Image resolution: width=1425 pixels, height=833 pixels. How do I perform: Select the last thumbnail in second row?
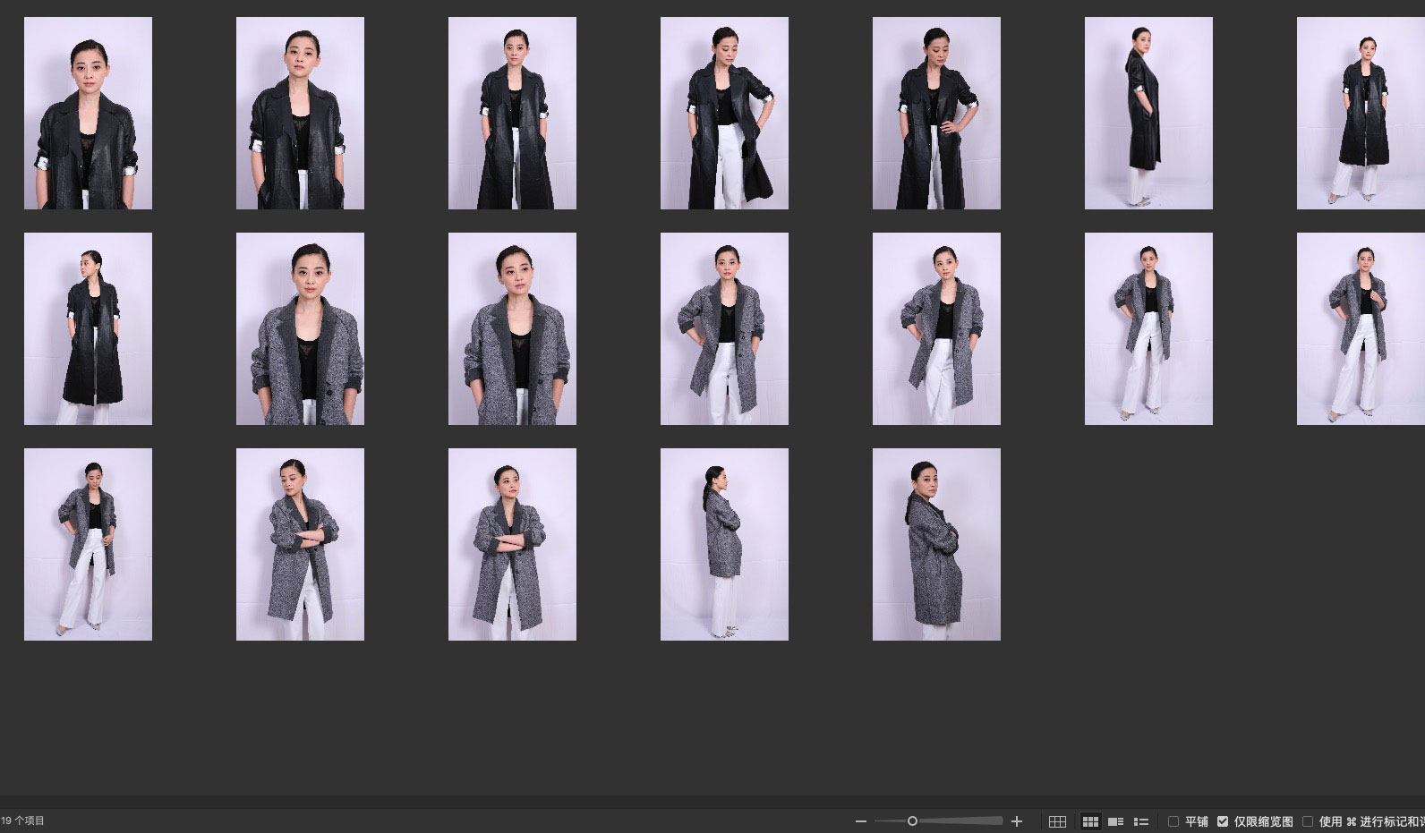[1360, 328]
